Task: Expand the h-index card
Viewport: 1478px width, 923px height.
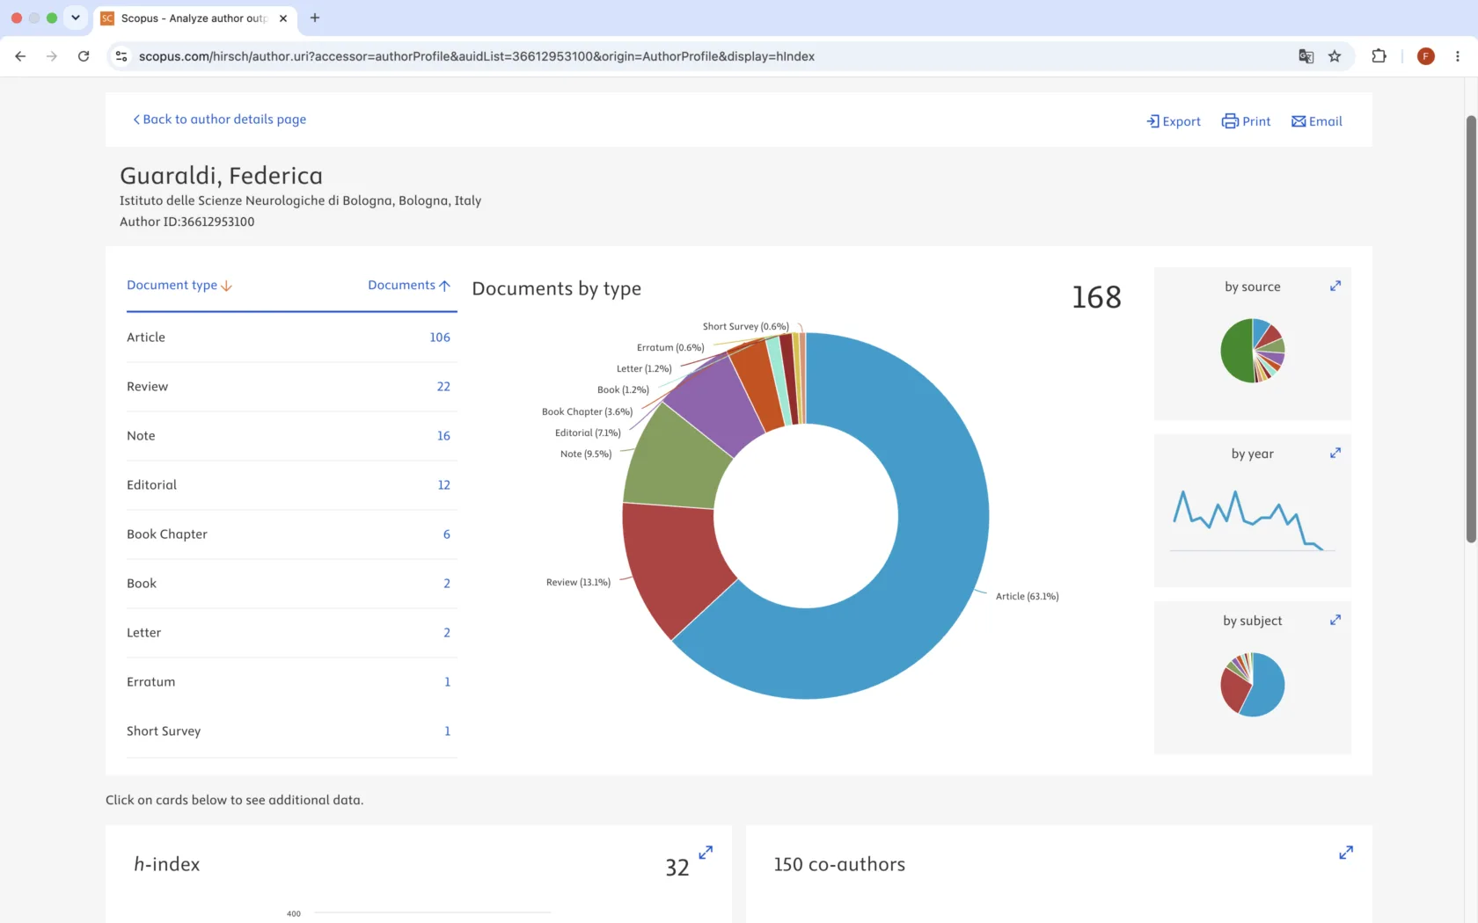Action: (x=706, y=853)
